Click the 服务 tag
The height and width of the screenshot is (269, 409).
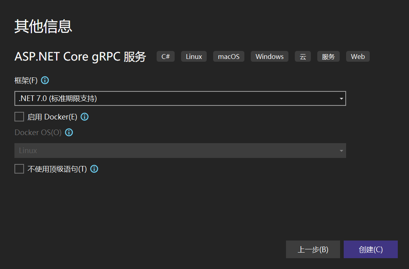pos(328,57)
